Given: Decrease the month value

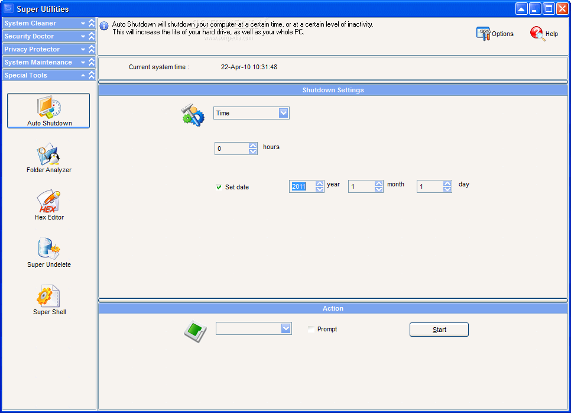Looking at the screenshot, I should (379, 189).
